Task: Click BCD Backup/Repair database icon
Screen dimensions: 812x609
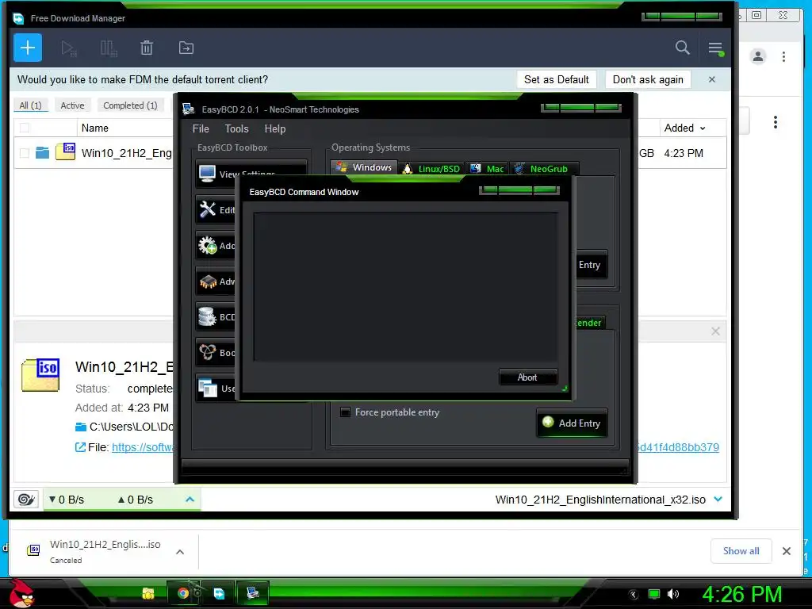Action: tap(207, 316)
